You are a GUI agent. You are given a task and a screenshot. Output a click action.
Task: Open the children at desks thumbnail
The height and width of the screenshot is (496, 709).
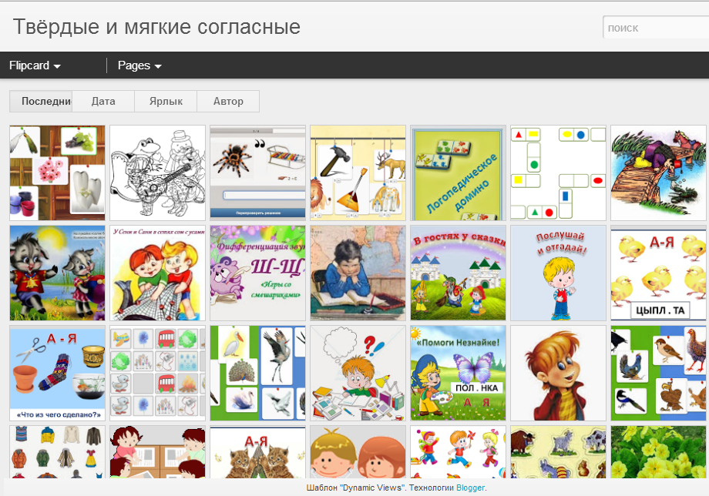[158, 452]
